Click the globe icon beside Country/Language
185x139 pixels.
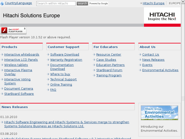point(2,3)
